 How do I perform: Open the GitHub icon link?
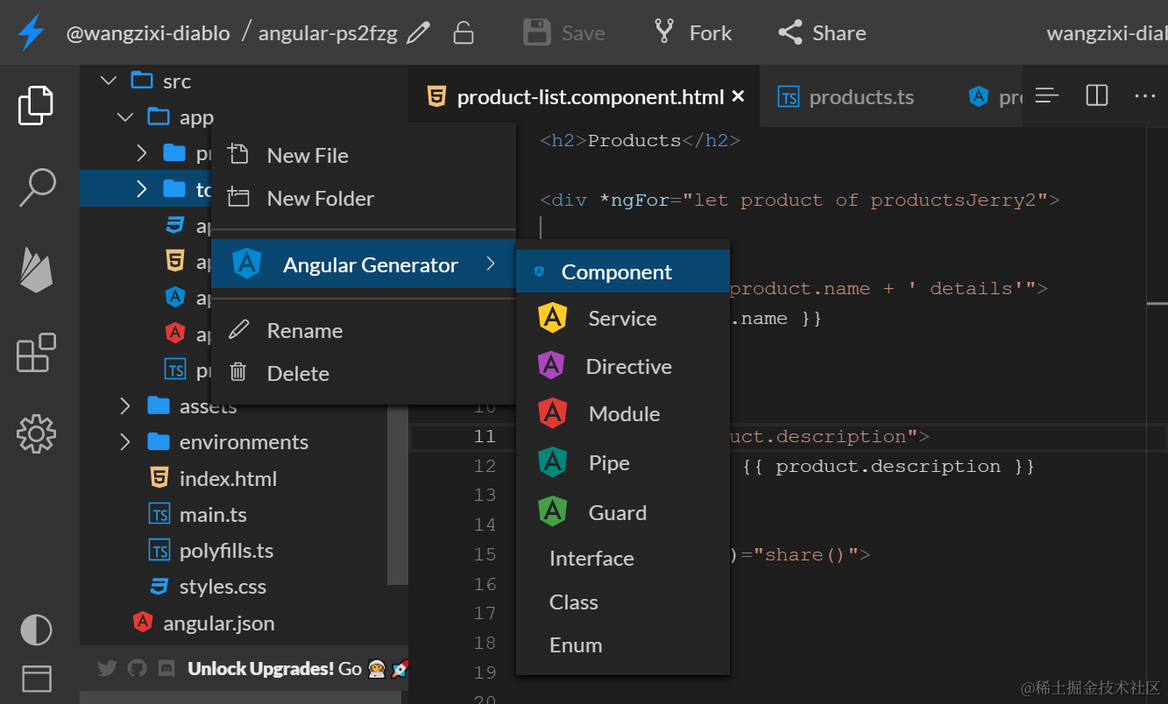coord(137,668)
